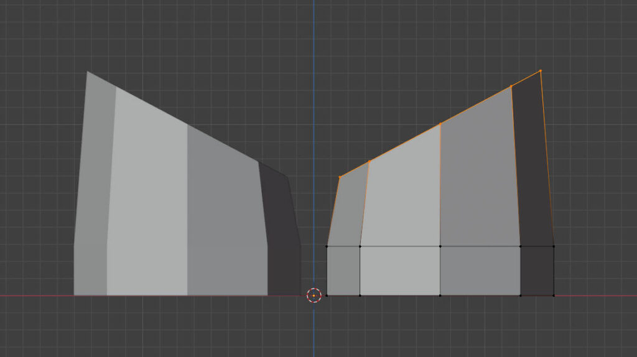This screenshot has height=357, width=637.
Task: Select the leftmost middle-row vertex of right mesh
Action: tap(327, 246)
